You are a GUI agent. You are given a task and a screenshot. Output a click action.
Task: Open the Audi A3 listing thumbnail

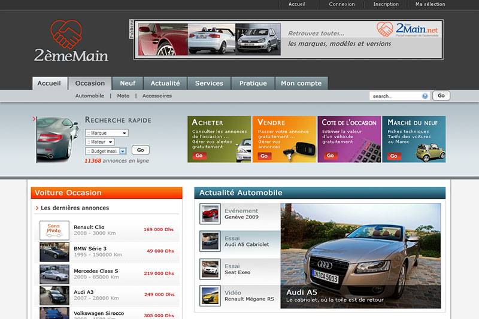54,296
